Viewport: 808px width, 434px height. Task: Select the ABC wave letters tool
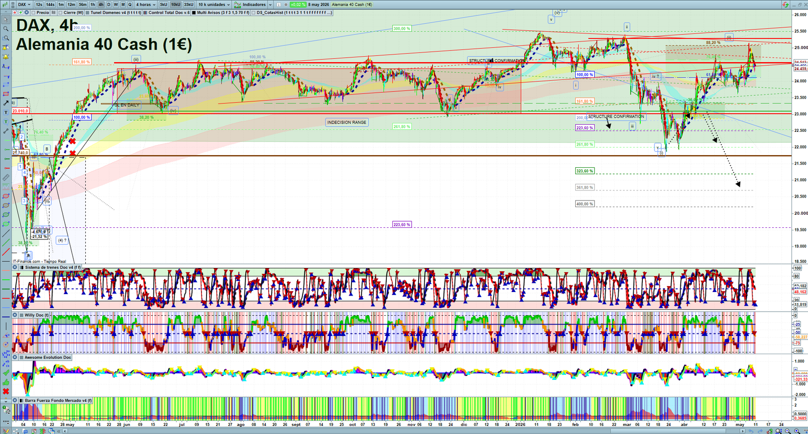click(x=6, y=363)
